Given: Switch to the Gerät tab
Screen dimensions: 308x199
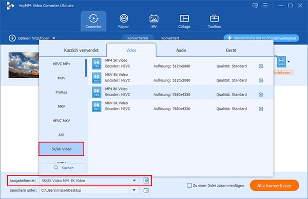Looking at the screenshot, I should tap(231, 50).
